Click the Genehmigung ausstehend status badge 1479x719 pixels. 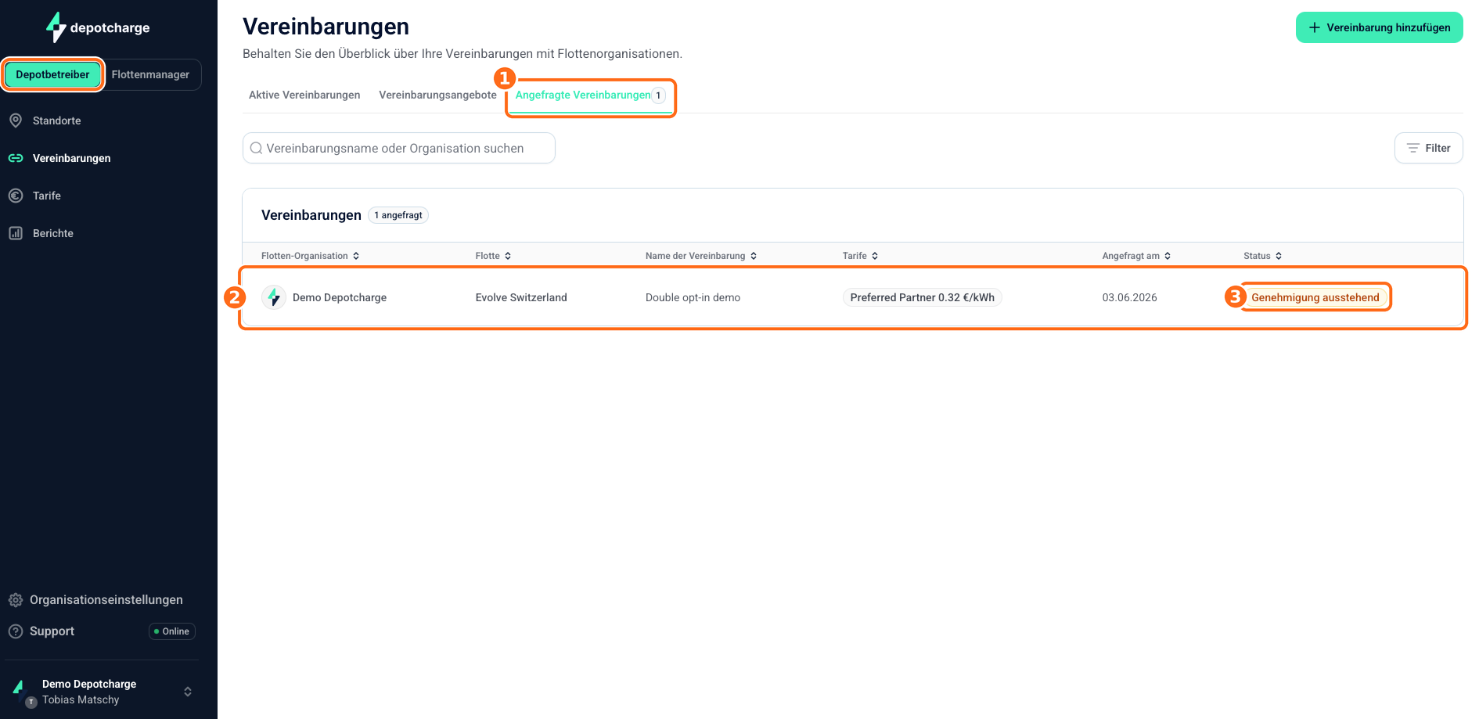(x=1315, y=297)
